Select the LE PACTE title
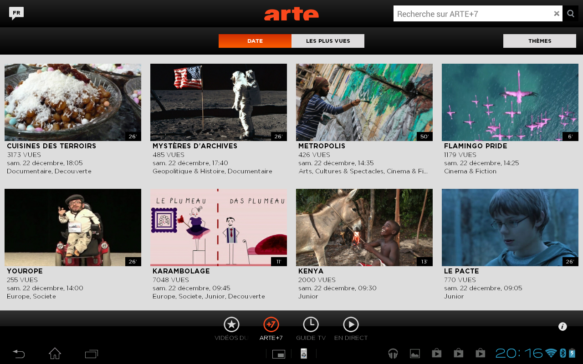The height and width of the screenshot is (364, 583). (x=461, y=271)
